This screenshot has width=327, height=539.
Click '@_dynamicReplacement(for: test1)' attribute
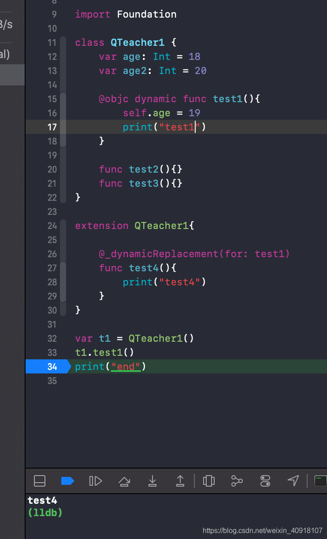coord(194,254)
